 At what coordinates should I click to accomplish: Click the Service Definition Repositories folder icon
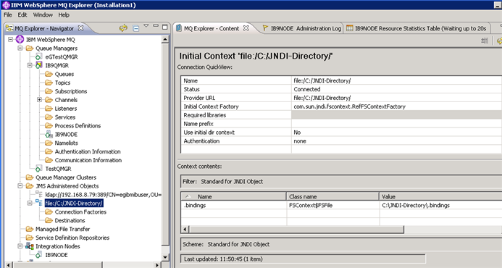[30, 238]
